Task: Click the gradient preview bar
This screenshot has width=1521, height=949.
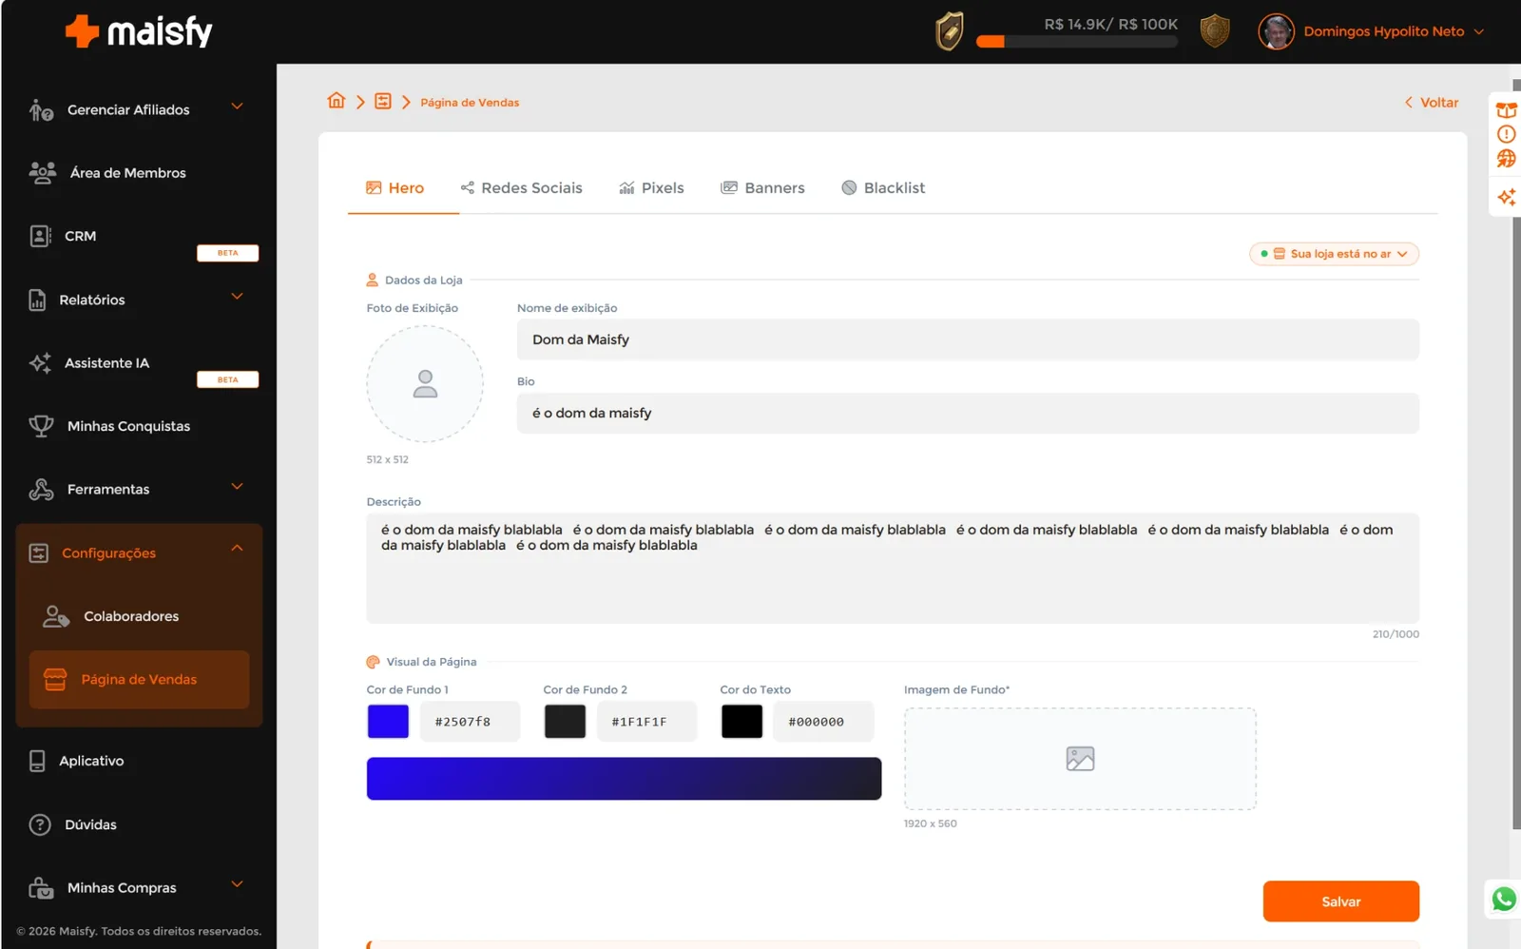Action: pos(624,779)
